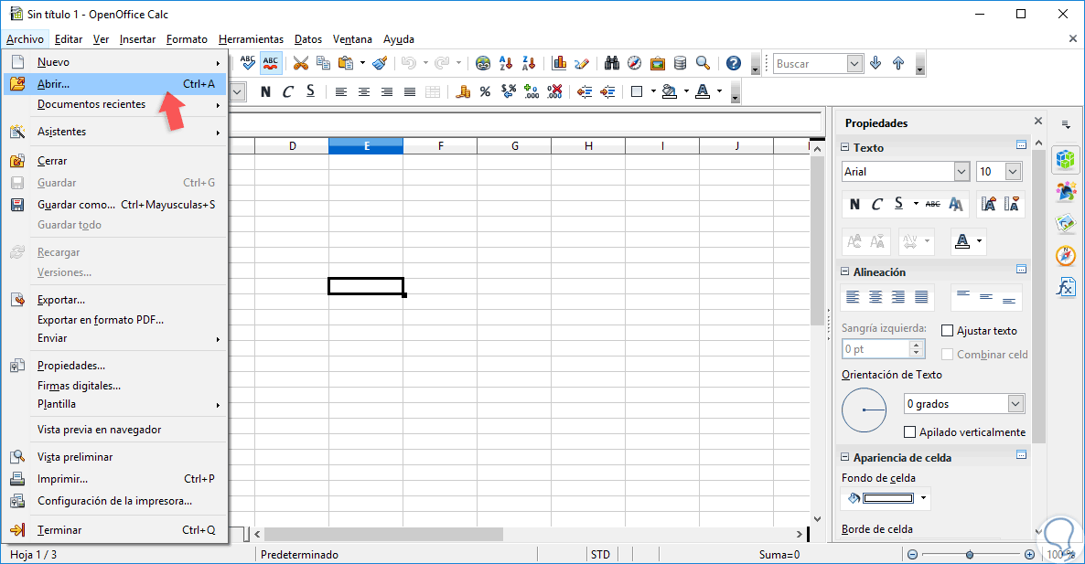Apply currency format coins icon
1085x564 pixels.
pyautogui.click(x=463, y=91)
